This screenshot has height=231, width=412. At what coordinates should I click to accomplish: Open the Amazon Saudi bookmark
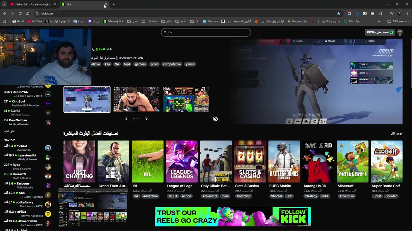pos(236,21)
